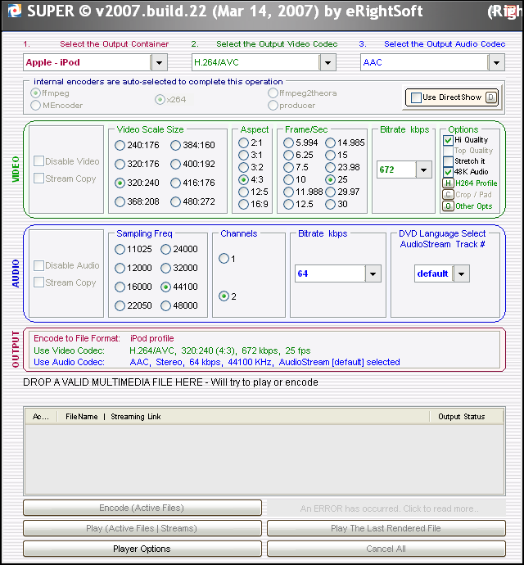Set frame rate to 5.994
Screen dimensions: 524x565
pyautogui.click(x=288, y=143)
